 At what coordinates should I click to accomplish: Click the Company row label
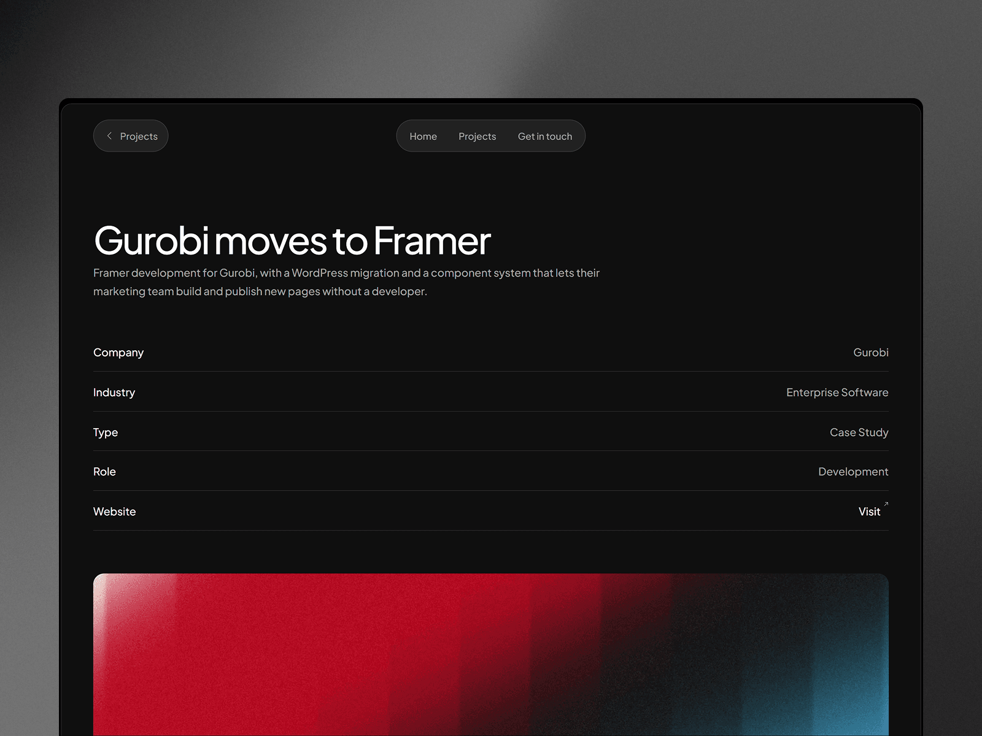(118, 353)
